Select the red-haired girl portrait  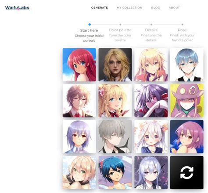point(79,65)
